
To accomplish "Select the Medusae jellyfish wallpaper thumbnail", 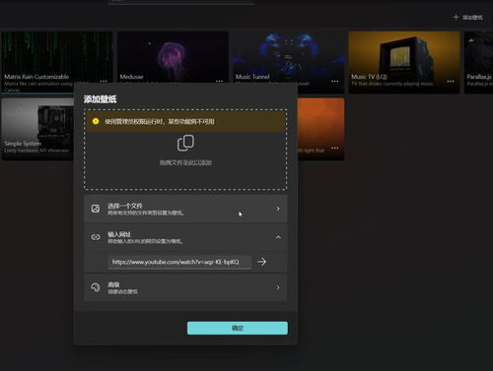I will (173, 57).
